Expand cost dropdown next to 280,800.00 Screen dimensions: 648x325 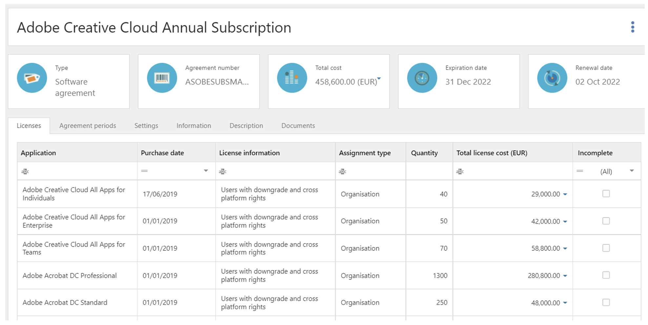point(565,276)
